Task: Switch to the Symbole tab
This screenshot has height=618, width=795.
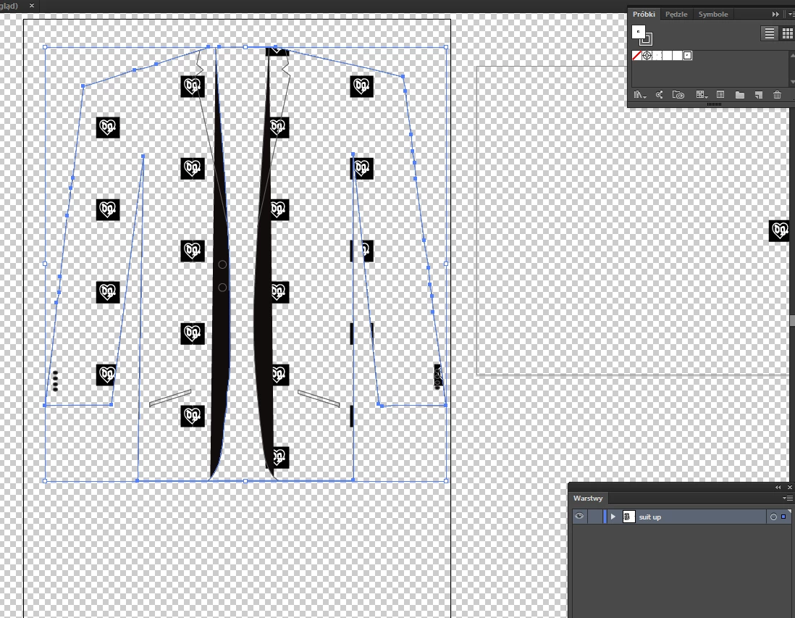Action: pyautogui.click(x=713, y=14)
